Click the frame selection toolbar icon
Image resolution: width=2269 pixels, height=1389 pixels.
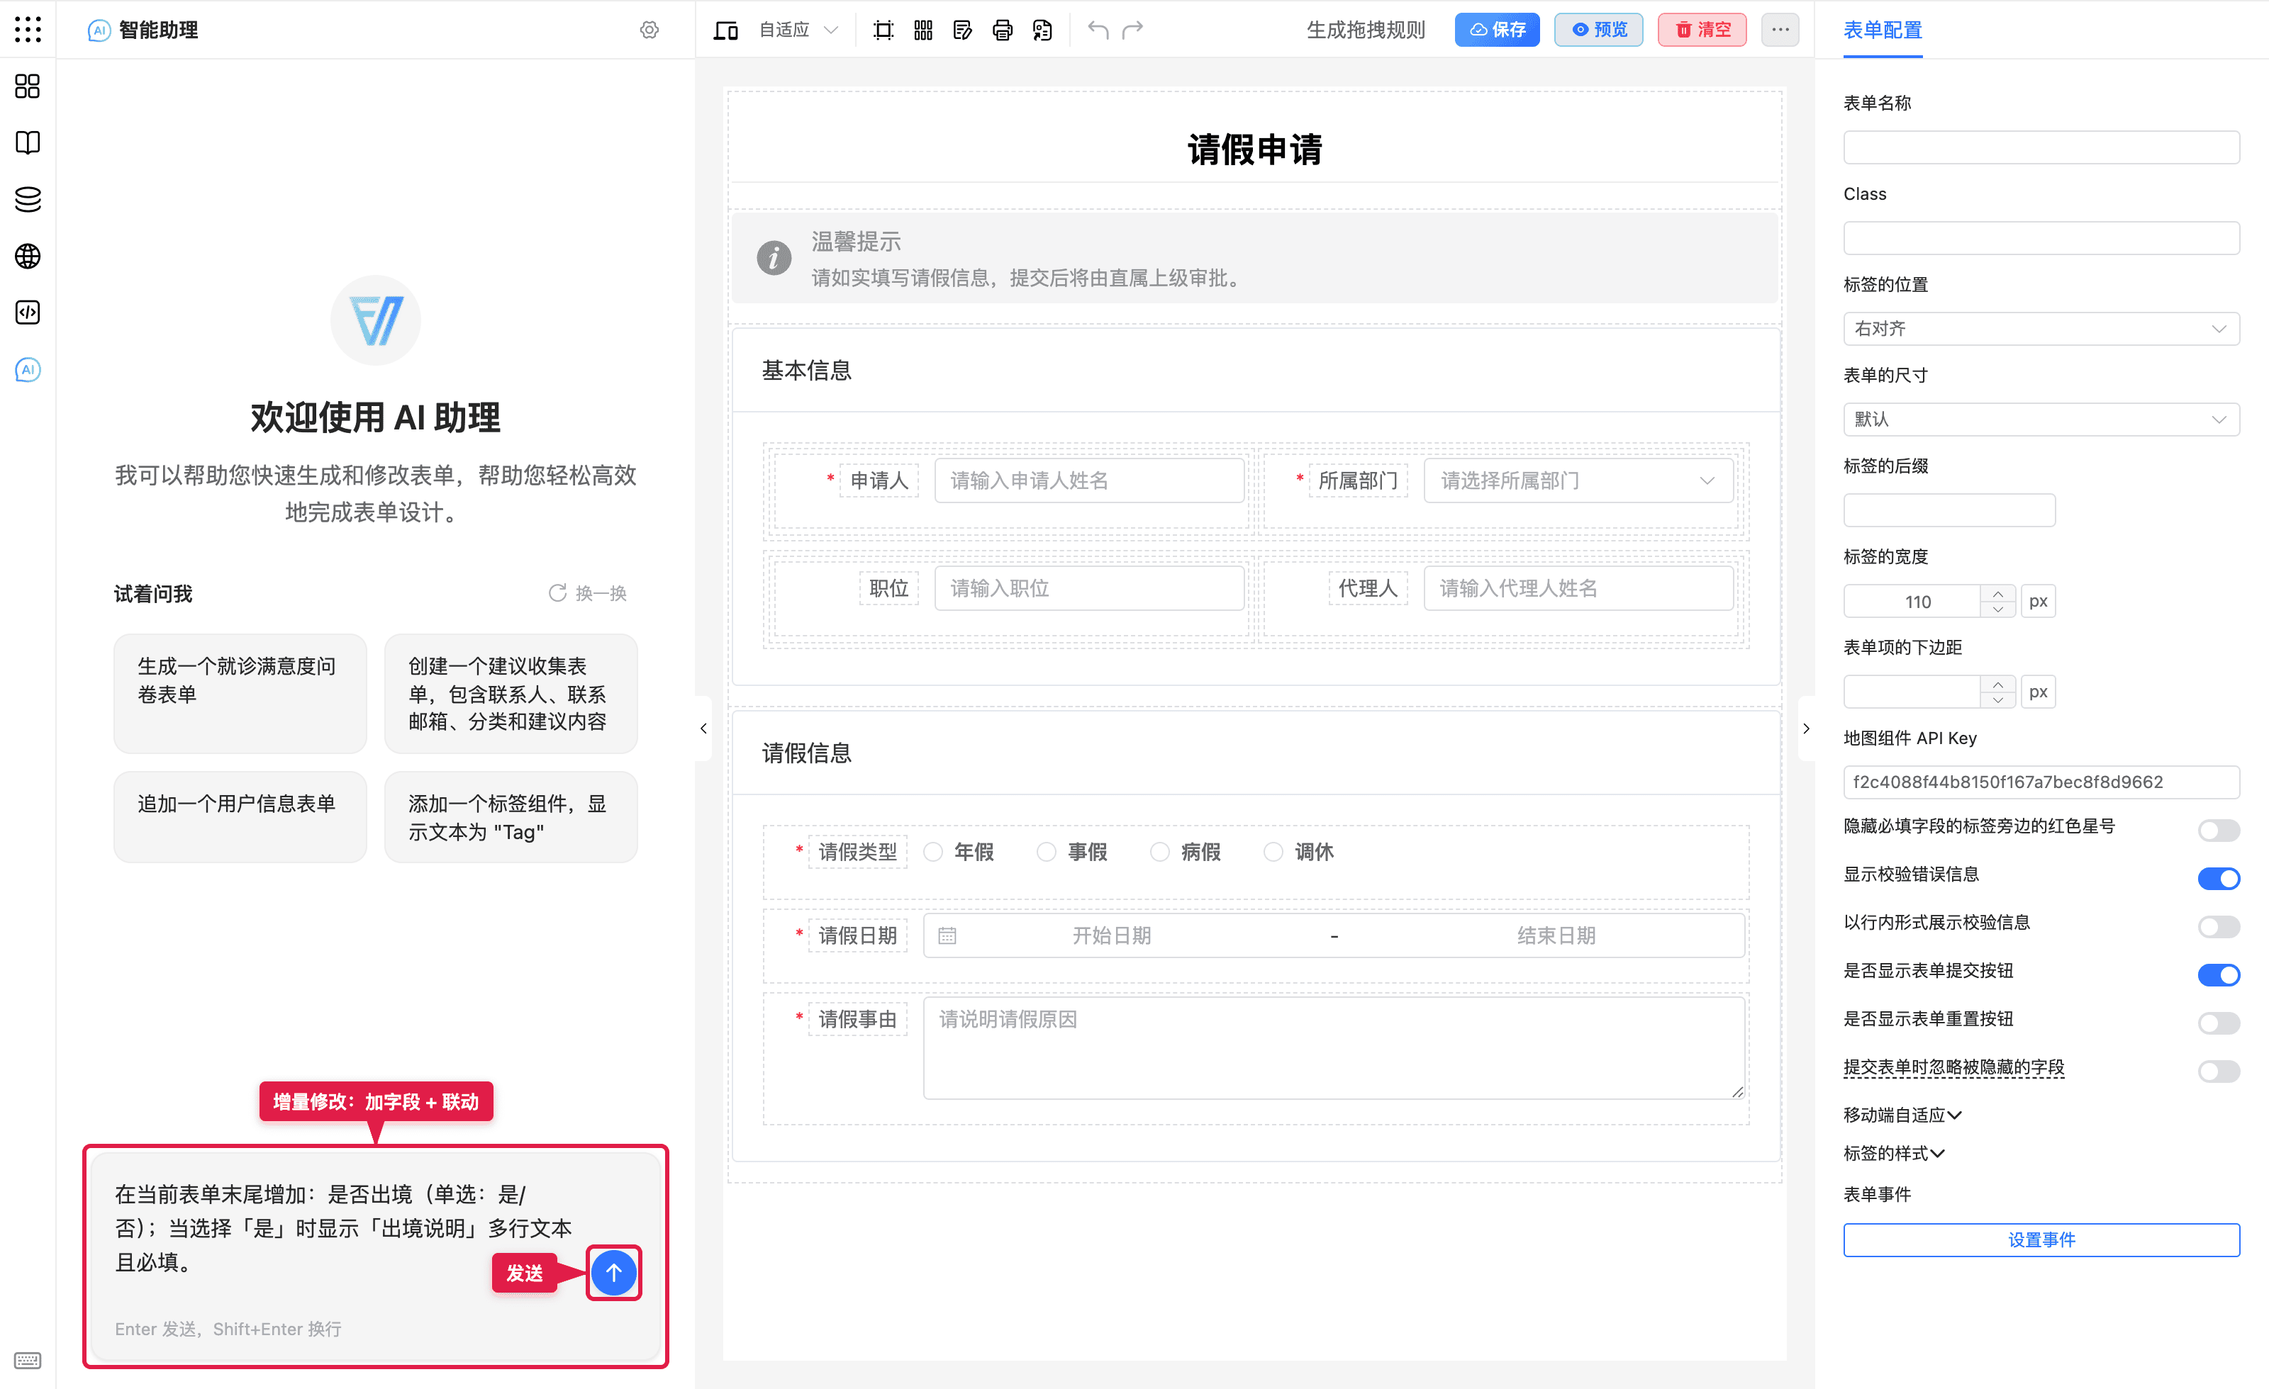[883, 30]
